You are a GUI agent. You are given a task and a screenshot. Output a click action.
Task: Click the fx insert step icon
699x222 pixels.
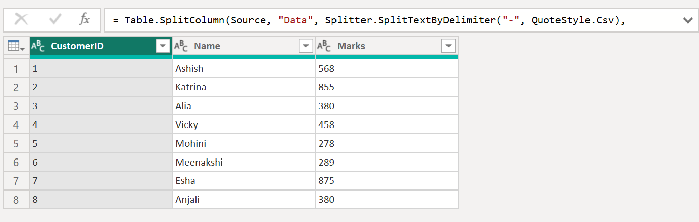click(x=85, y=20)
